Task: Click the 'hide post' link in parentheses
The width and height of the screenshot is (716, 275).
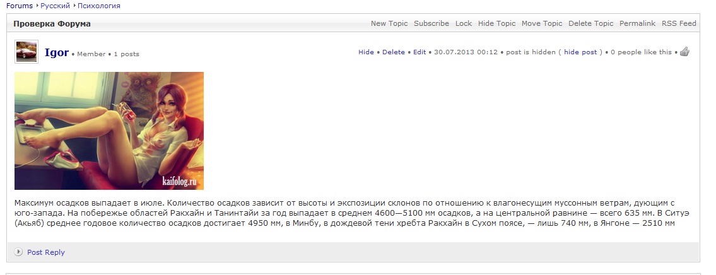Action: 580,52
